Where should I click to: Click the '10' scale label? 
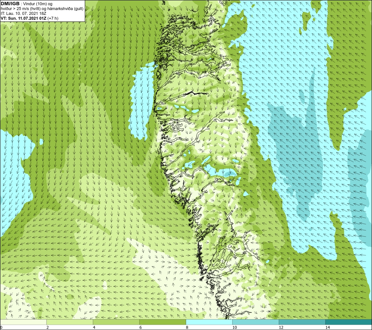click(x=234, y=327)
